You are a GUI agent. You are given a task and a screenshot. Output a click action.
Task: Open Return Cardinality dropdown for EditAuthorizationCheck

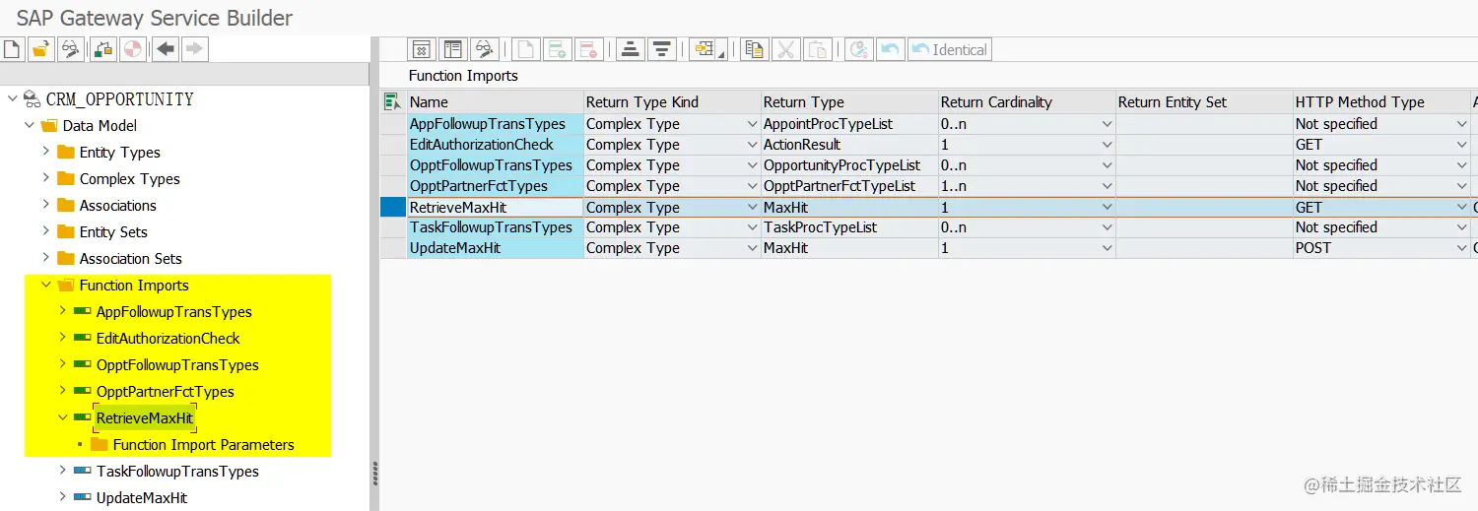[x=1107, y=145]
